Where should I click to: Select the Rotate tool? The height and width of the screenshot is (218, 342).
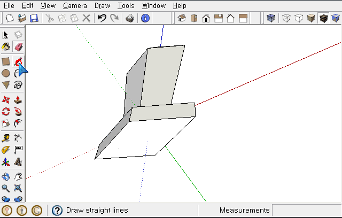[x=6, y=112]
